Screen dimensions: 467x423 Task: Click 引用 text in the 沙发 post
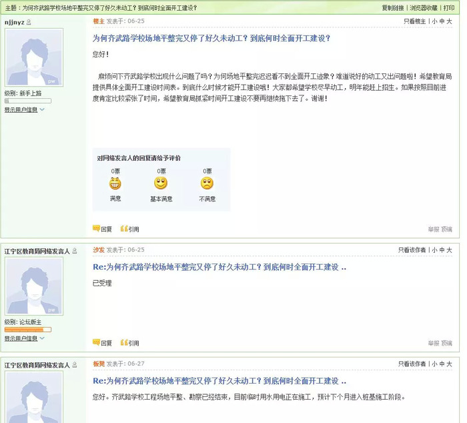pyautogui.click(x=133, y=343)
